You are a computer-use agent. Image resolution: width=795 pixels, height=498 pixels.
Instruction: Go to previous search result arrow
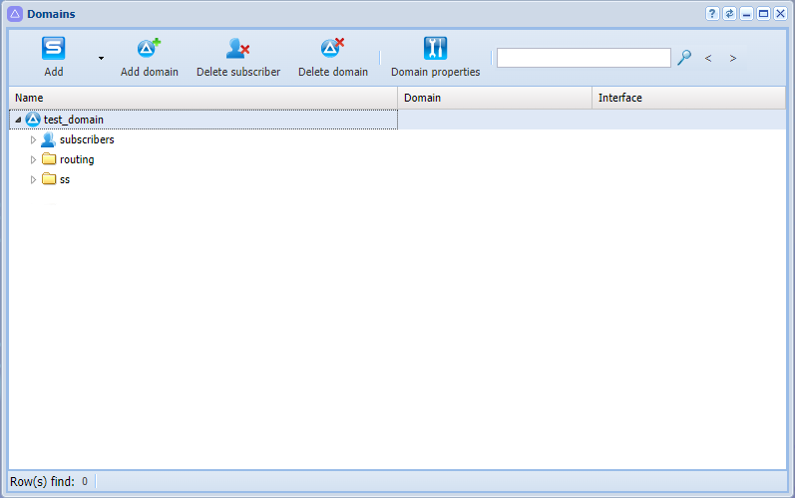(x=708, y=58)
